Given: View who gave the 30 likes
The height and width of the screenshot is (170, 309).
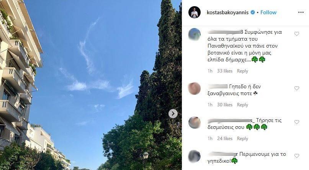Looking at the screenshot, I should (225, 105).
